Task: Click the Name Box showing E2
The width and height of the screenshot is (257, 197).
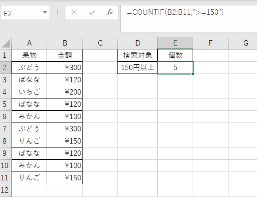Action: click(x=25, y=13)
